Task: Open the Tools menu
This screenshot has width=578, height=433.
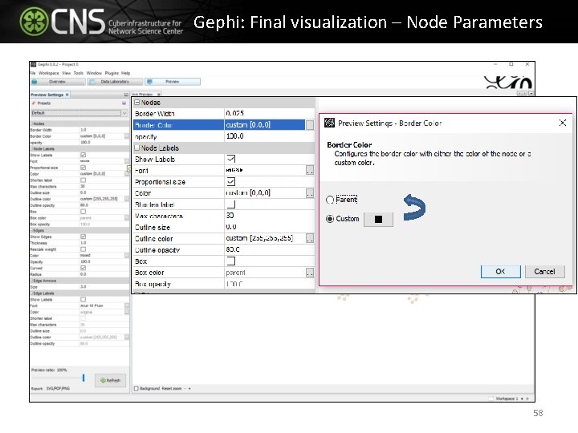Action: click(x=79, y=73)
